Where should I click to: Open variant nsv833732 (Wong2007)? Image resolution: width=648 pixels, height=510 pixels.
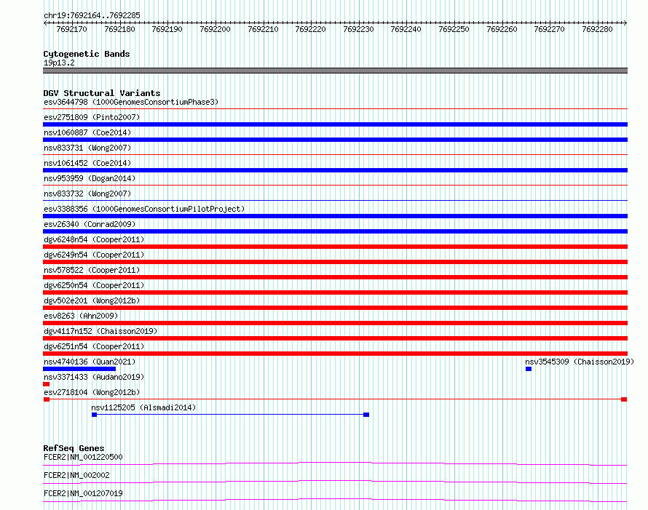87,194
